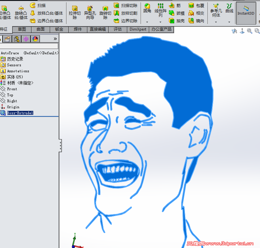Select the Rib (筋) tool

click(175, 5)
